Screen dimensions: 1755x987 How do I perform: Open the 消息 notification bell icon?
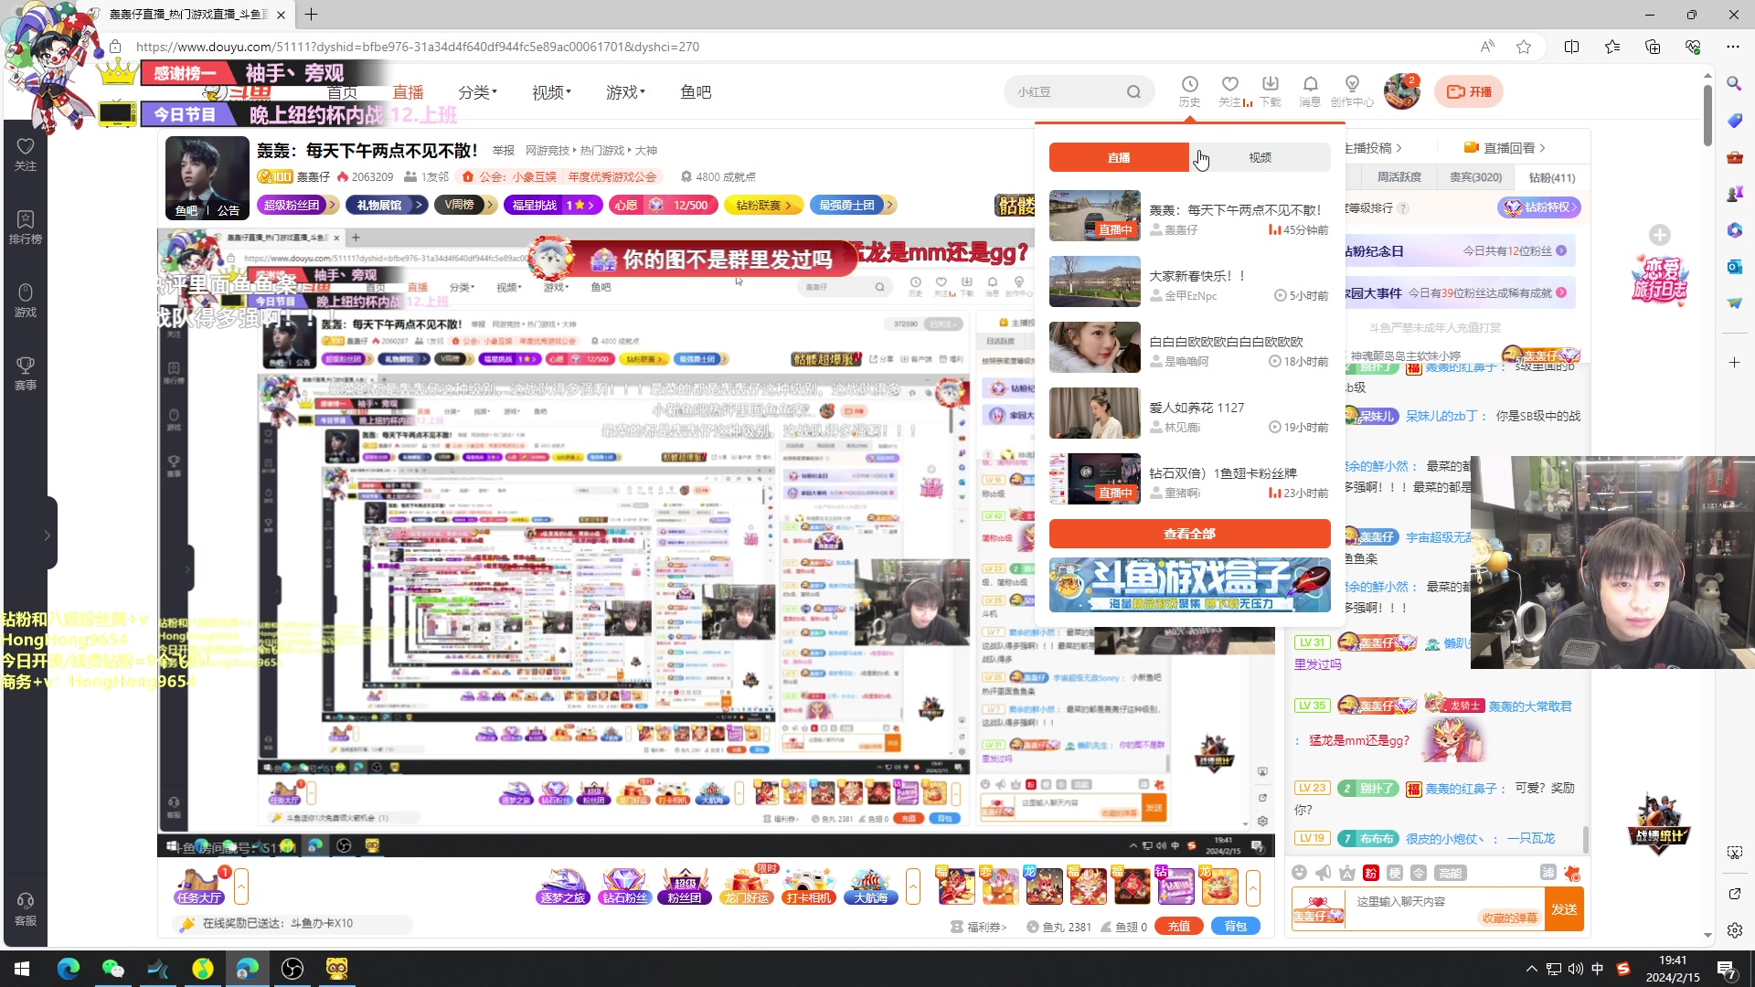click(1310, 90)
